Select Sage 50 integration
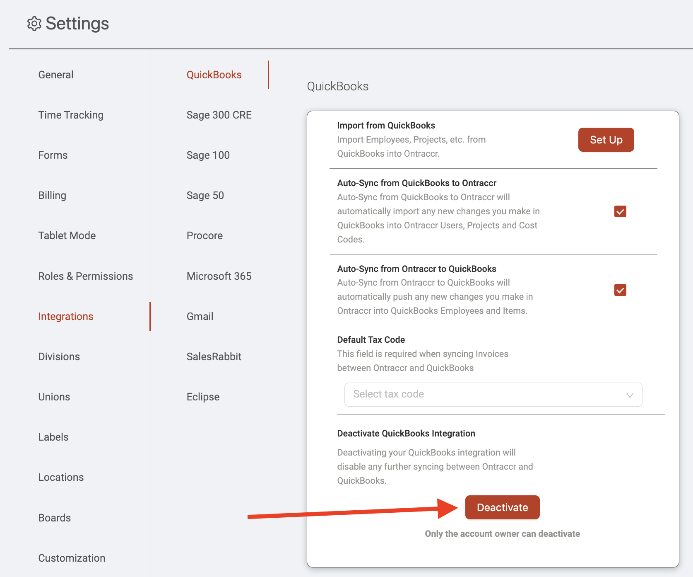This screenshot has width=693, height=577. (205, 195)
